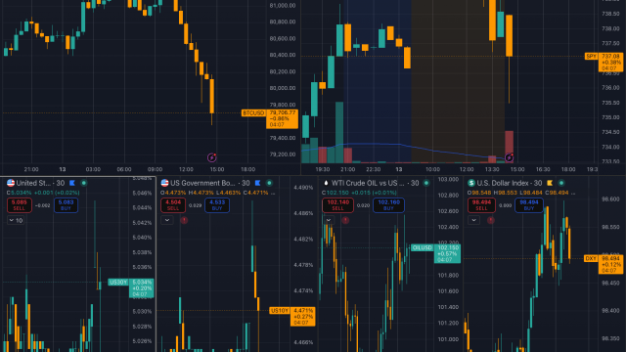Click the 102.150 price tag on OILUSD chart

pyautogui.click(x=448, y=254)
